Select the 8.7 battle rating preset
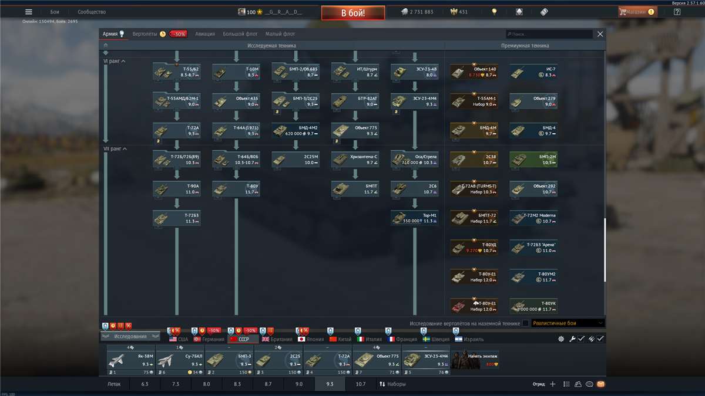Image resolution: width=705 pixels, height=396 pixels. [x=268, y=384]
